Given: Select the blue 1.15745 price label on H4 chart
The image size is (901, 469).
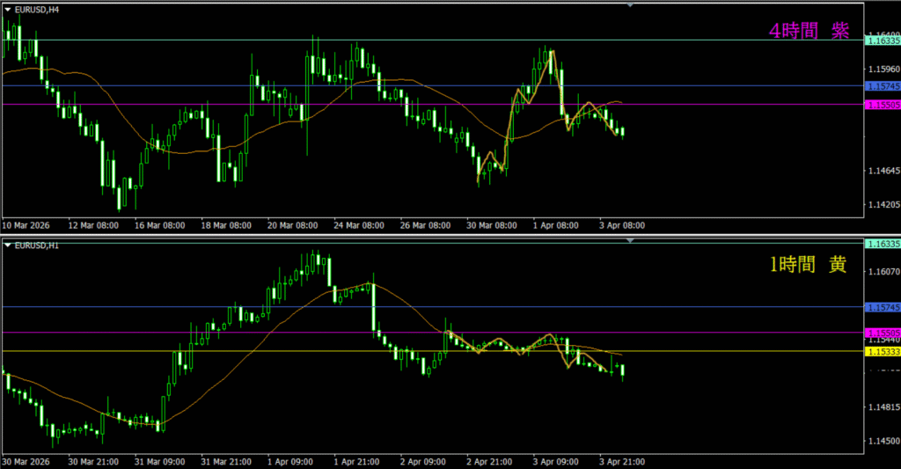Looking at the screenshot, I should (x=883, y=86).
